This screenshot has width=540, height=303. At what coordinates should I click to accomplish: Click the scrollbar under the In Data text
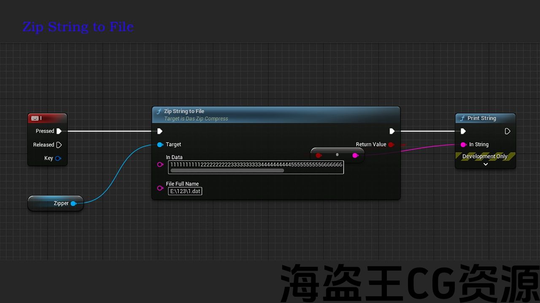click(x=227, y=171)
